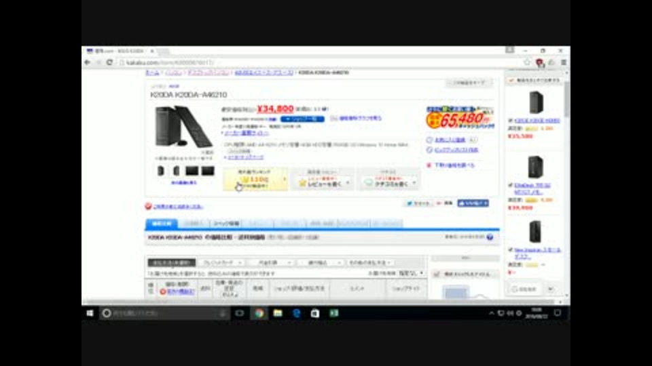
Task: Click the home breadcrumb link
Action: pos(152,73)
